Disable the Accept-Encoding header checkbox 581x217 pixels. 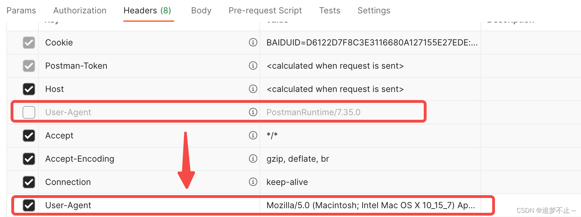[x=29, y=159]
